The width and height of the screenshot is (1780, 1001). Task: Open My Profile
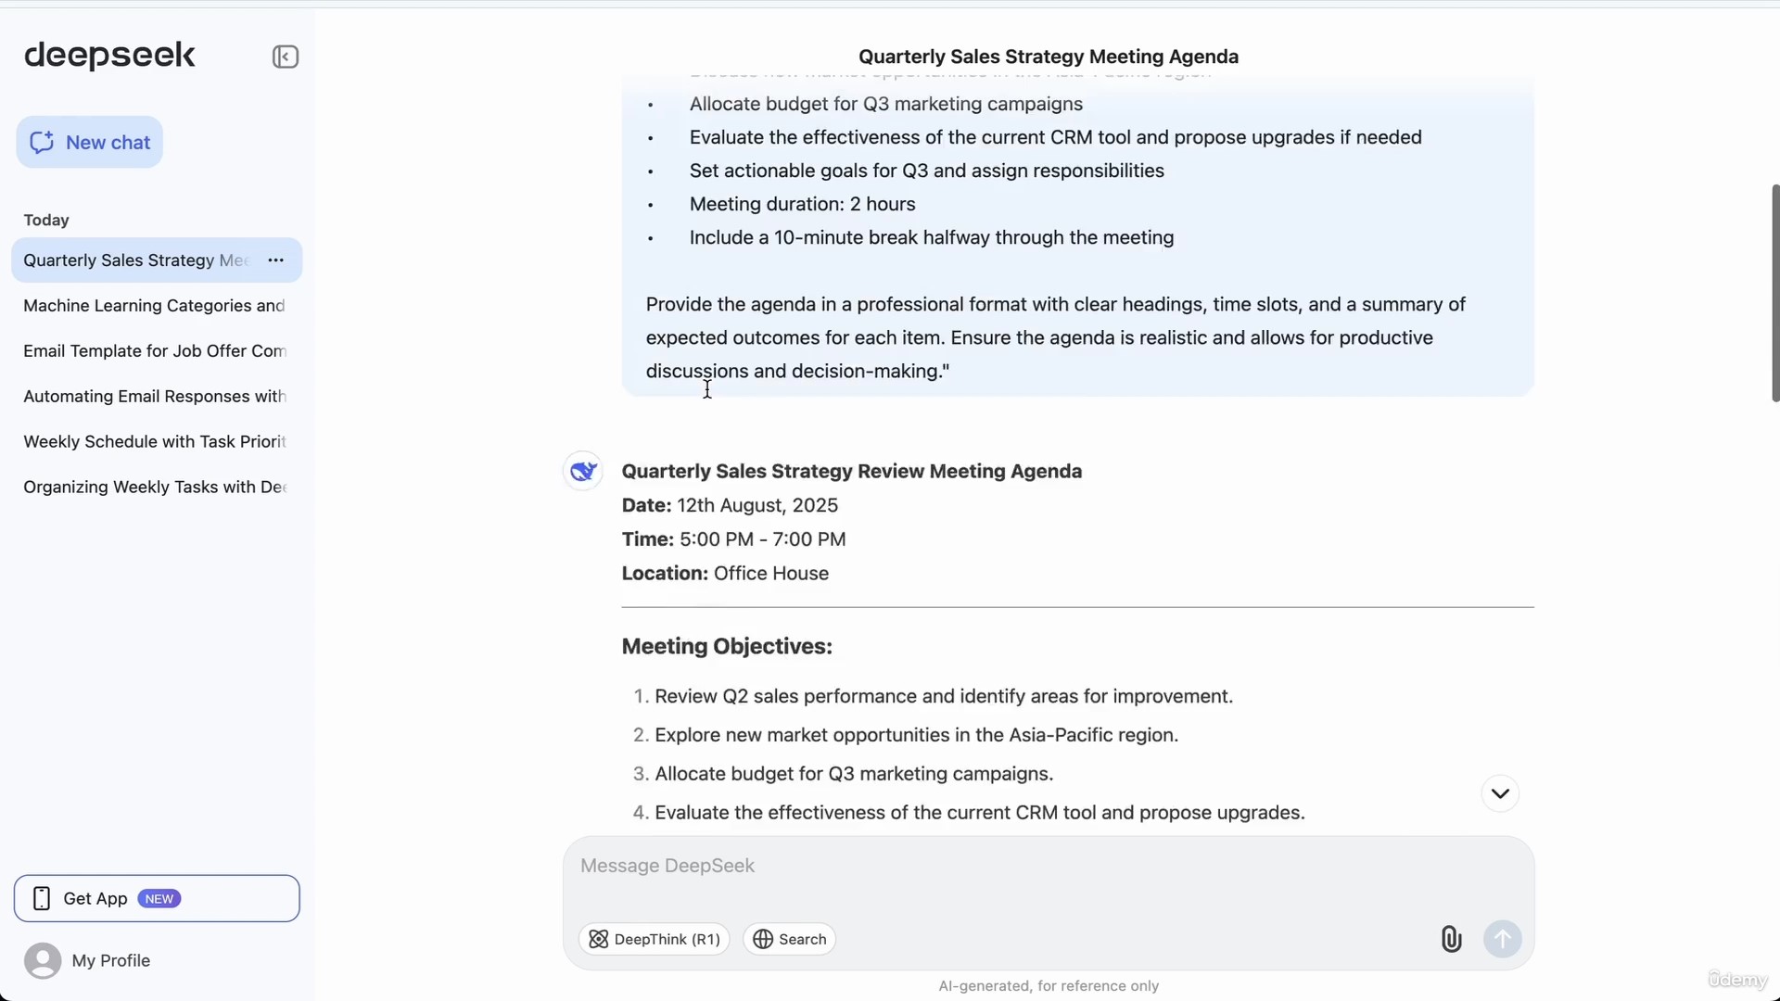click(x=88, y=960)
